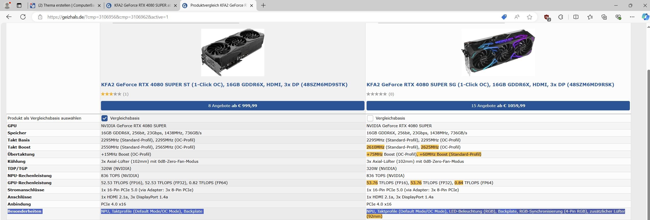Click the SG card RGB product image
Screen dimensions: 650x220
click(x=498, y=52)
